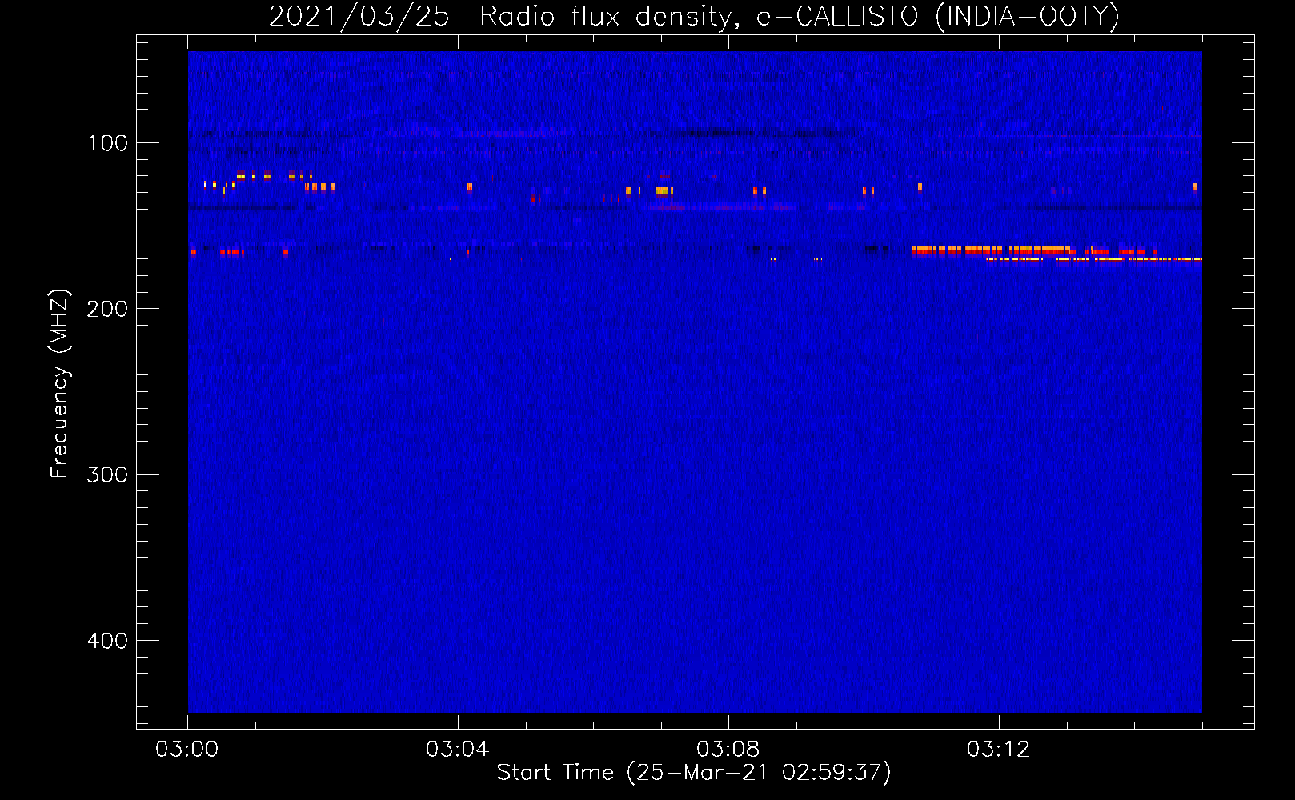This screenshot has height=800, width=1295.
Task: Click the plot title mentioning e-CALLISTO (INDIA-OOTY)
Action: (694, 16)
